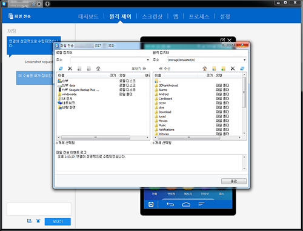Click 파일 전송 in the blue header
The image size is (303, 231).
click(x=20, y=16)
